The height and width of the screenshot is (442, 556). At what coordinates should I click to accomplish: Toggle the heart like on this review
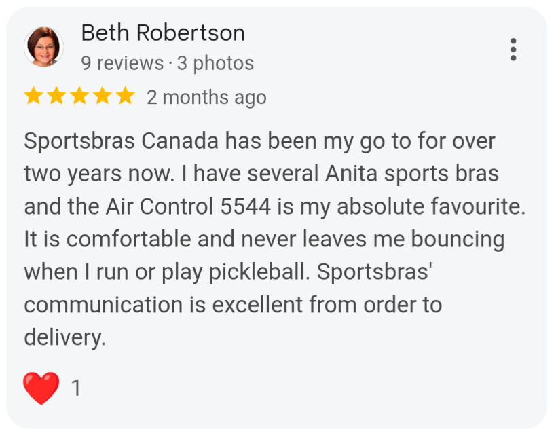[x=41, y=387]
